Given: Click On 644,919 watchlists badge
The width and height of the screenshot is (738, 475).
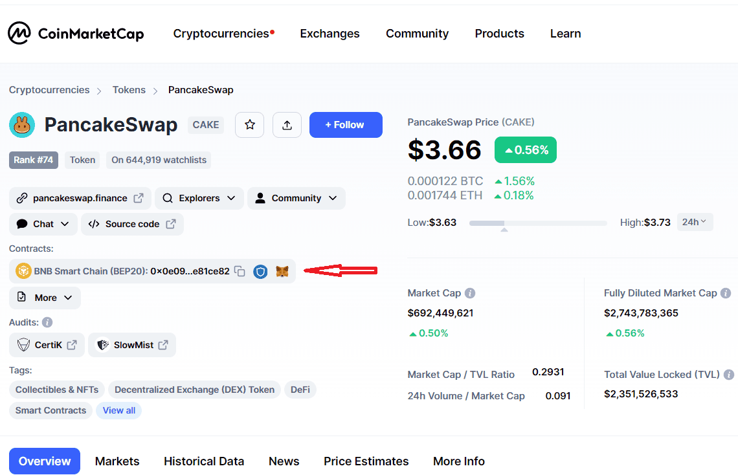Looking at the screenshot, I should [159, 160].
